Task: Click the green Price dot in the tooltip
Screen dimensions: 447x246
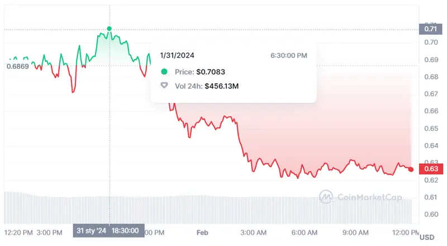Action: (164, 72)
